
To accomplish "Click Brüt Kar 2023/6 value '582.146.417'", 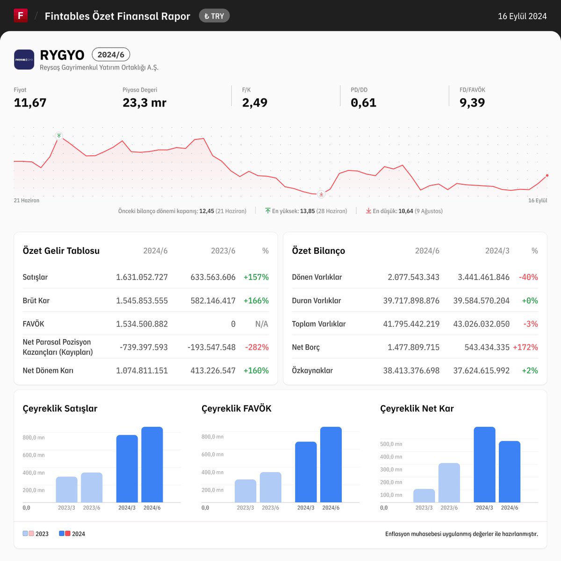I will [x=213, y=300].
